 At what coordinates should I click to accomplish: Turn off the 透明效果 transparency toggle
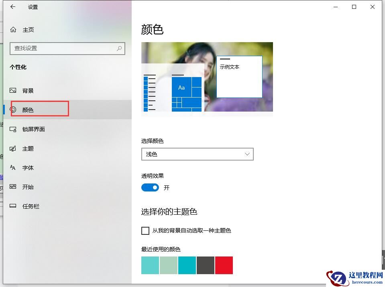tap(150, 187)
